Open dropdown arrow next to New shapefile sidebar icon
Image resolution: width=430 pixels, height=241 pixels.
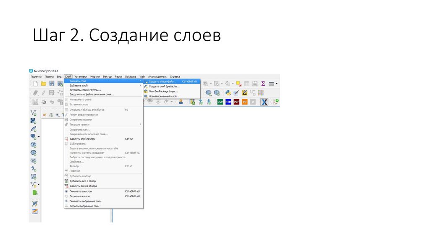39,184
